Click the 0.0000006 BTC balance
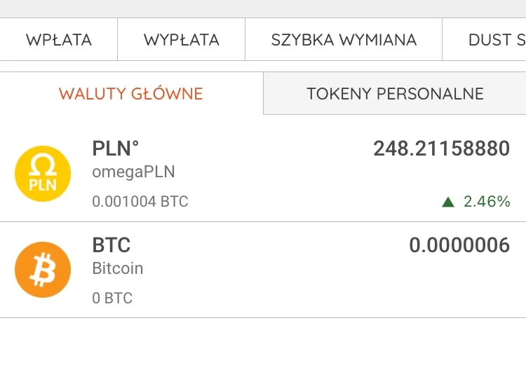The width and height of the screenshot is (526, 372). 459,245
